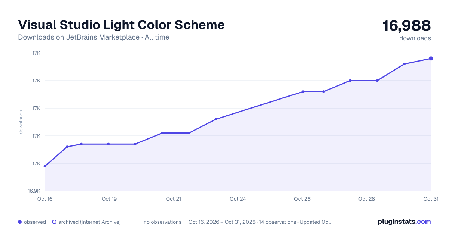This screenshot has width=449, height=235.
Task: Click the date range and 14 observations footer text
Action: click(260, 222)
